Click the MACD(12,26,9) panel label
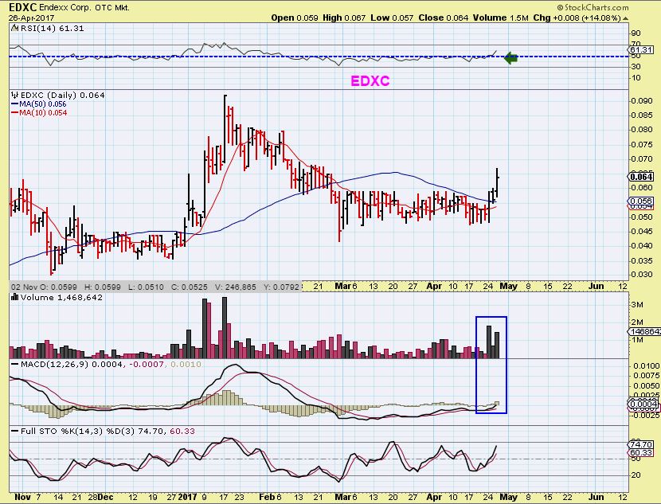 click(54, 364)
